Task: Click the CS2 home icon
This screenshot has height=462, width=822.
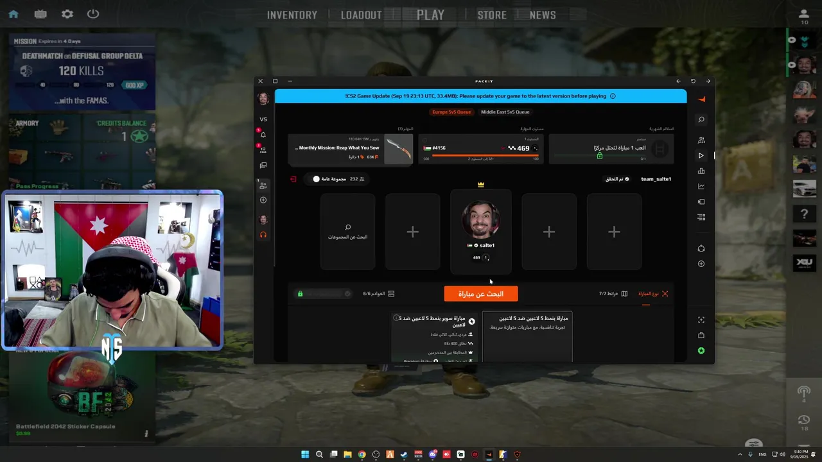Action: pos(13,14)
